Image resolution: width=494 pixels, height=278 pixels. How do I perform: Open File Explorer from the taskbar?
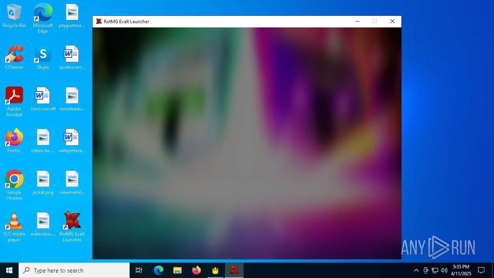point(178,270)
